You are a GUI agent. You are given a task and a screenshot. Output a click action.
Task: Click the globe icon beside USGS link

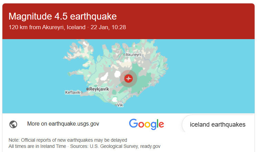pos(13,124)
